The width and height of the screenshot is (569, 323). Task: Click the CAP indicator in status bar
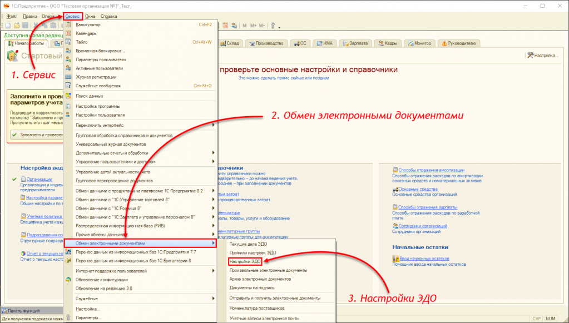coord(537,319)
